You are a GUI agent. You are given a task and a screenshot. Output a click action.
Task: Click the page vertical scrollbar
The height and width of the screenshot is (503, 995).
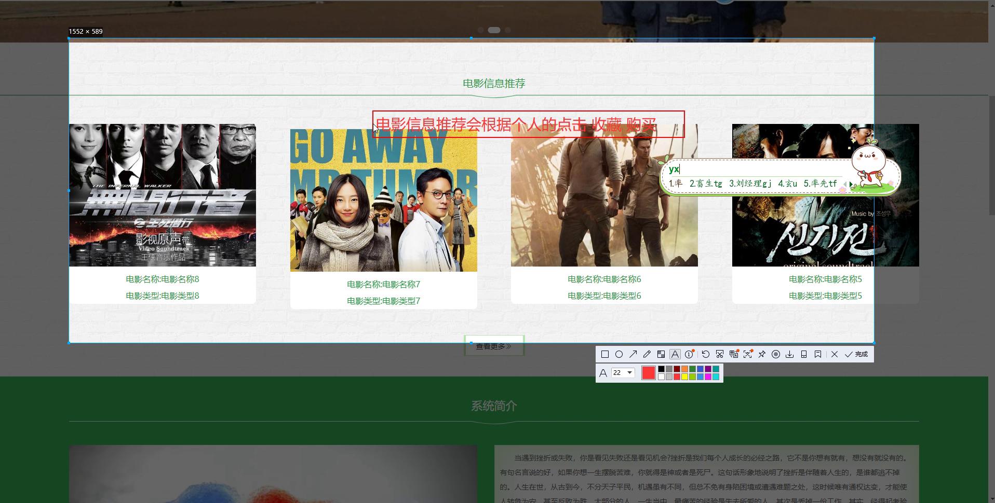coord(992,156)
